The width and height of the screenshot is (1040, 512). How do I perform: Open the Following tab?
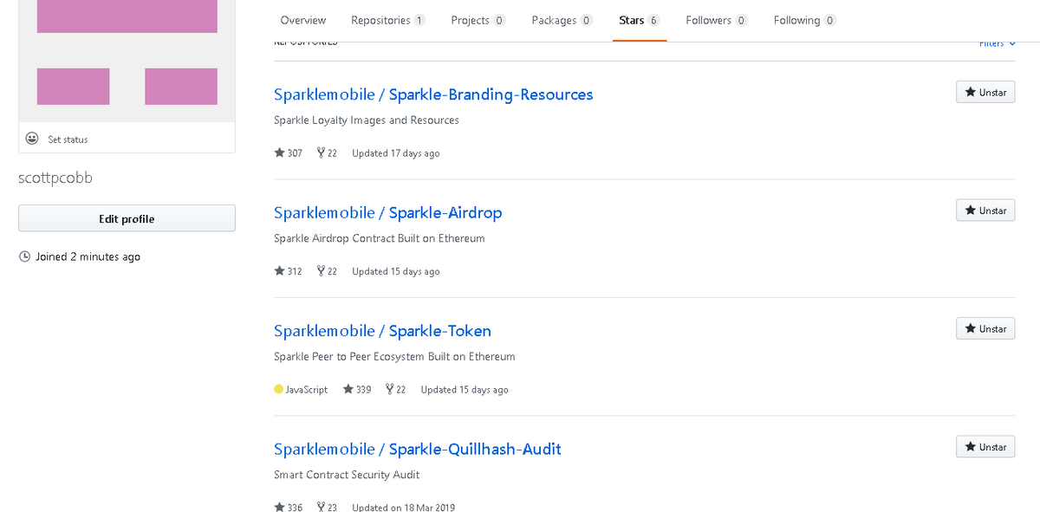pyautogui.click(x=805, y=21)
